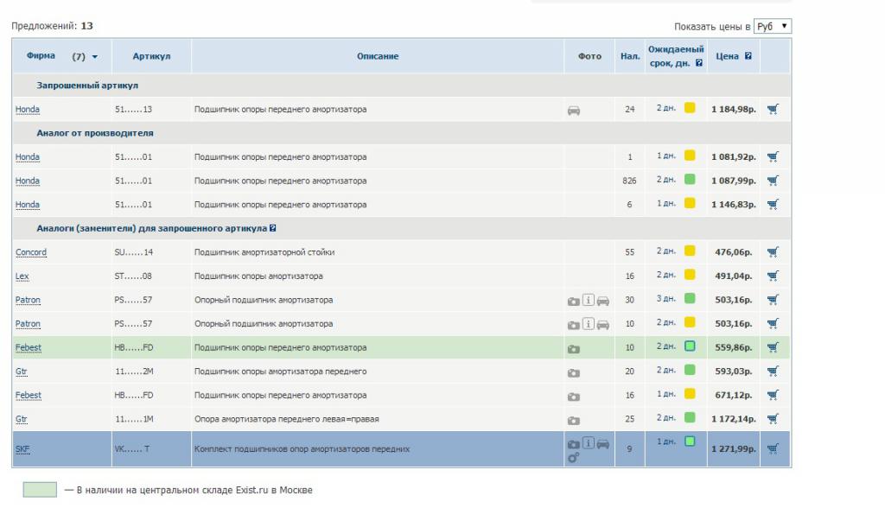Click car applicability icon in requested Honda row

tap(574, 111)
